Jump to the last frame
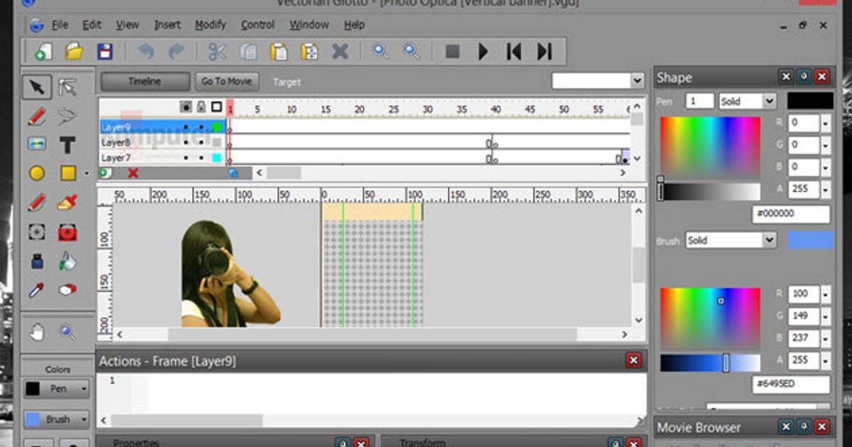This screenshot has height=447, width=852. tap(545, 52)
